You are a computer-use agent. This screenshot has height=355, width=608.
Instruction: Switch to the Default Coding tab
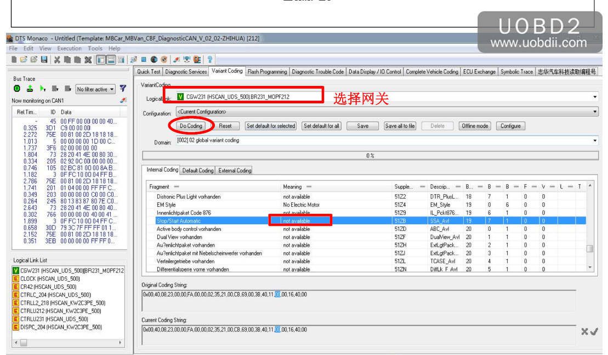(x=198, y=171)
